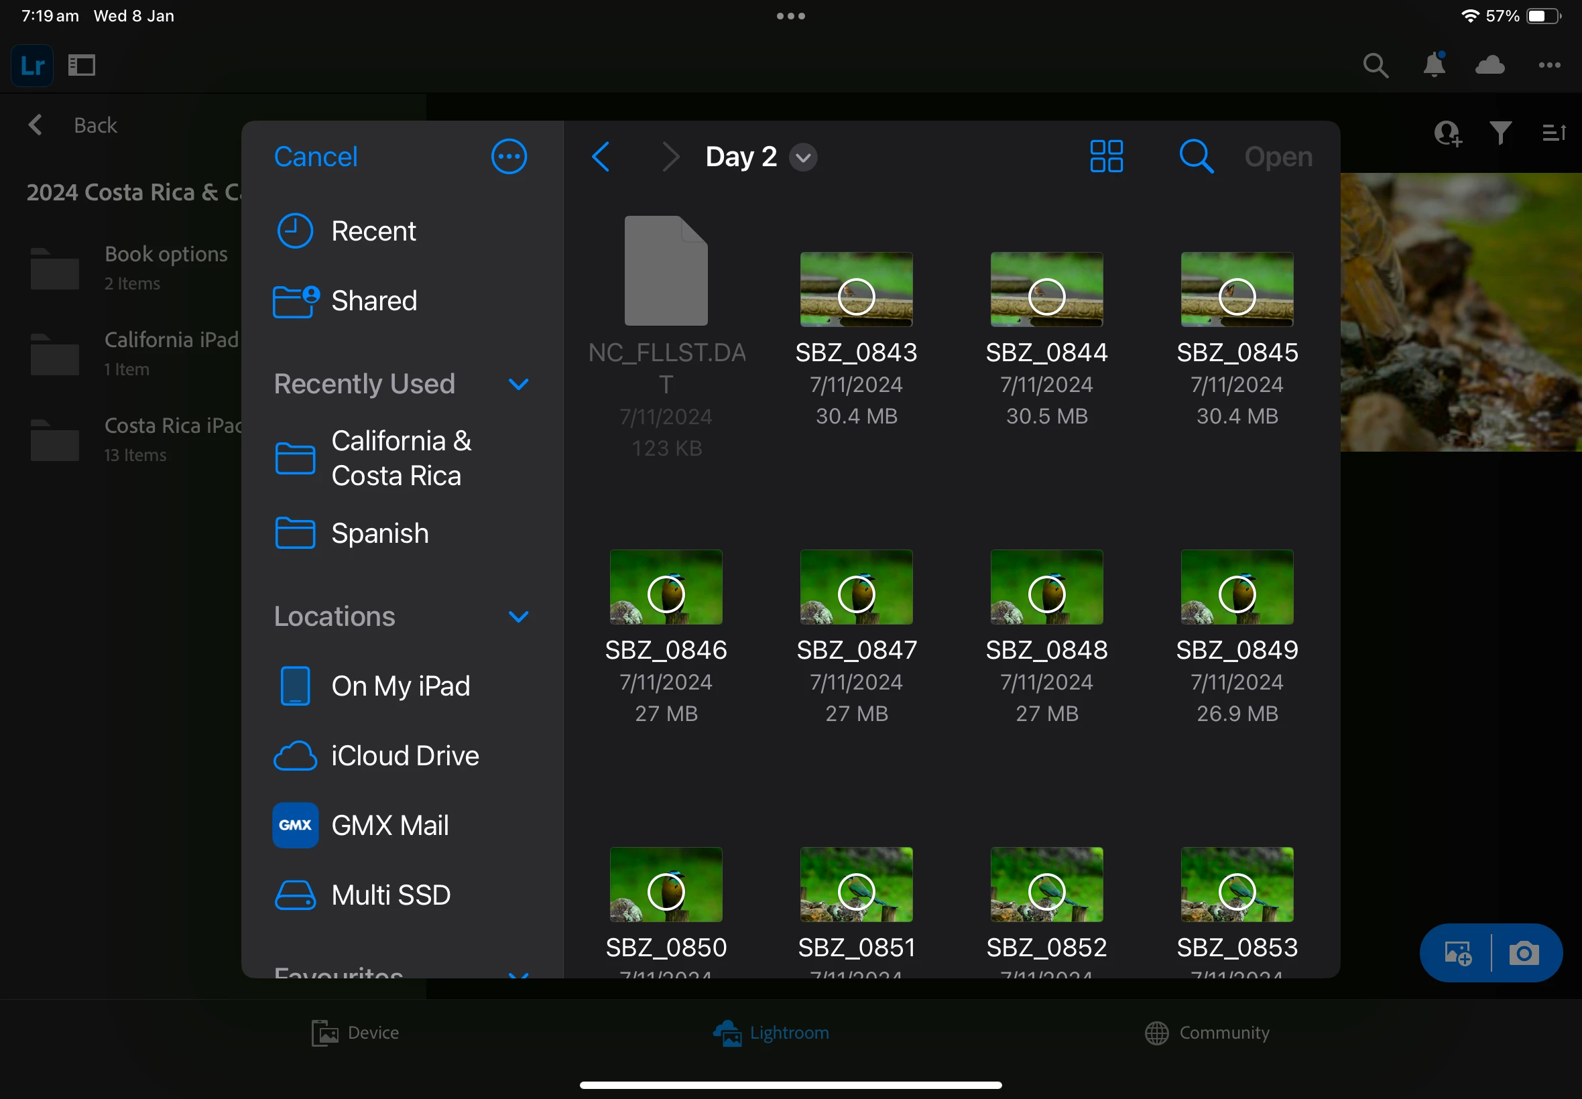Click the file picker search magnifier
The width and height of the screenshot is (1582, 1099).
coord(1196,156)
